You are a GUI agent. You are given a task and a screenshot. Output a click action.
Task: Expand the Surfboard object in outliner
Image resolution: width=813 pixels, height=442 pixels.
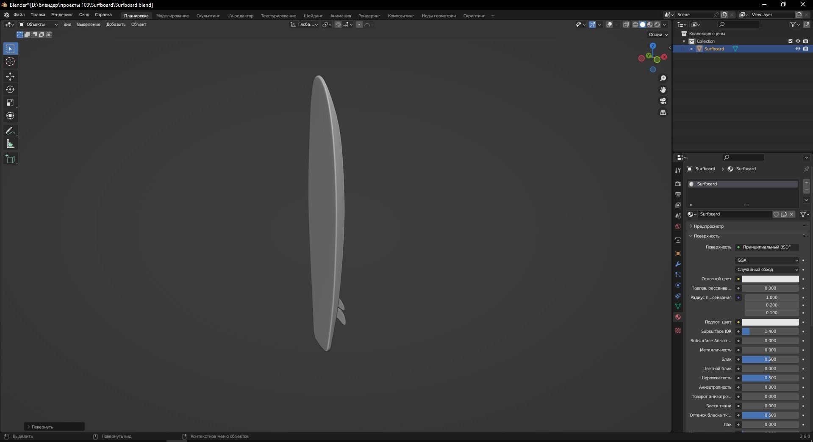point(691,49)
